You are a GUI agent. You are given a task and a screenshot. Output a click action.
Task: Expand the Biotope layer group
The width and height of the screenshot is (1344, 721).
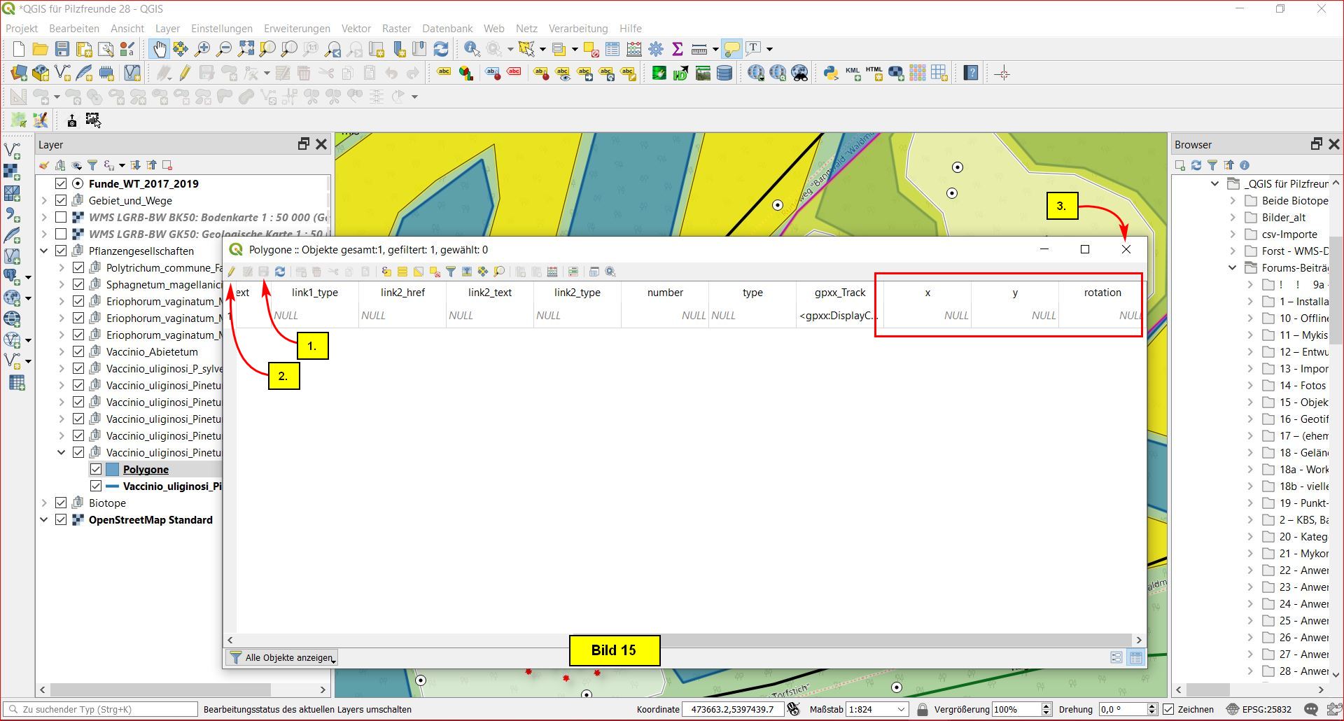click(x=44, y=503)
